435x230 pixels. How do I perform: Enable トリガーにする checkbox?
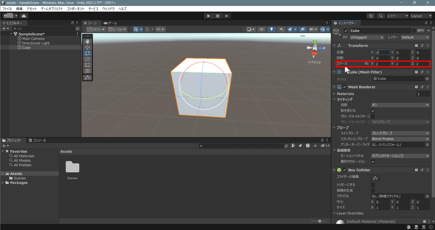pyautogui.click(x=373, y=185)
